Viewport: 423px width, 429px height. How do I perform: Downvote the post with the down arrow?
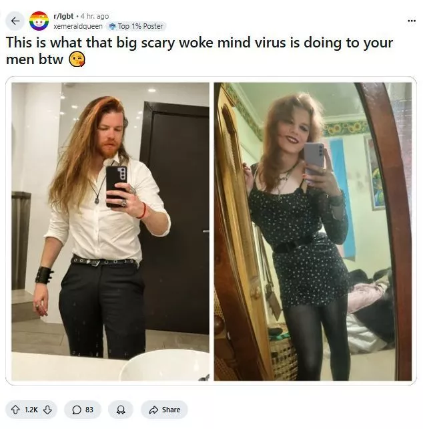(x=47, y=410)
